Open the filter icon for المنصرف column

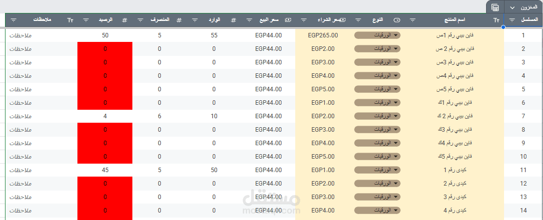point(139,20)
